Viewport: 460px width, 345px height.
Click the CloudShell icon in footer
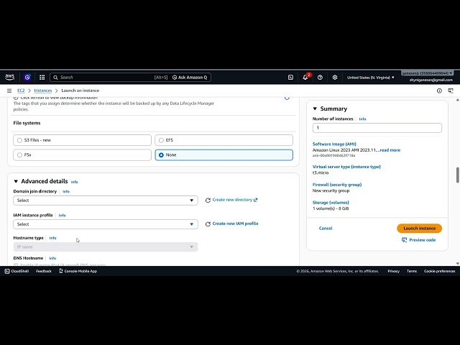[7, 271]
